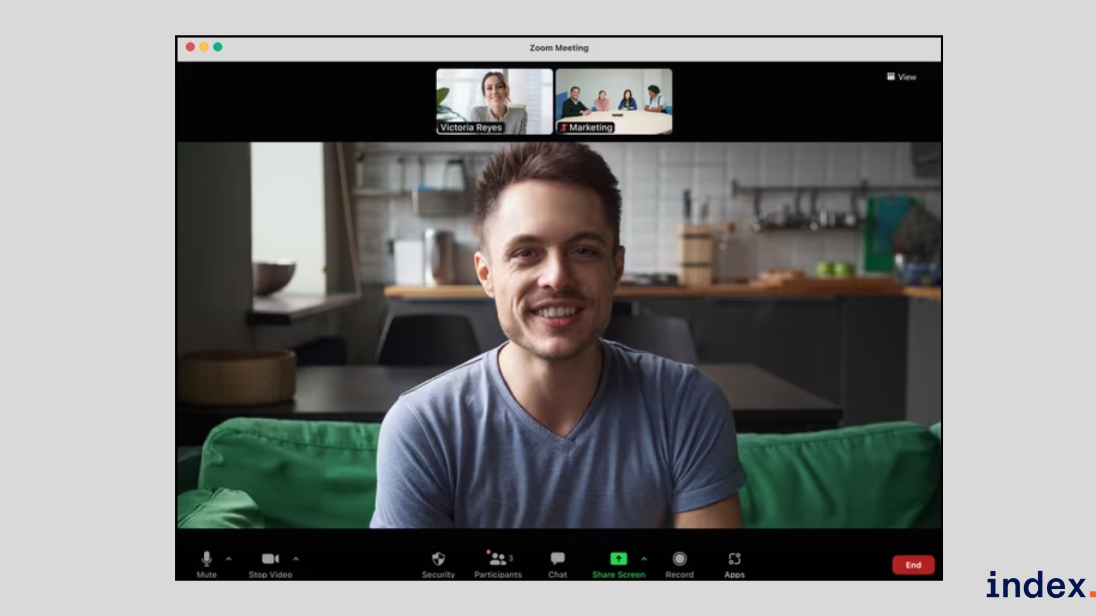Click the green fullscreen window button

tap(218, 47)
